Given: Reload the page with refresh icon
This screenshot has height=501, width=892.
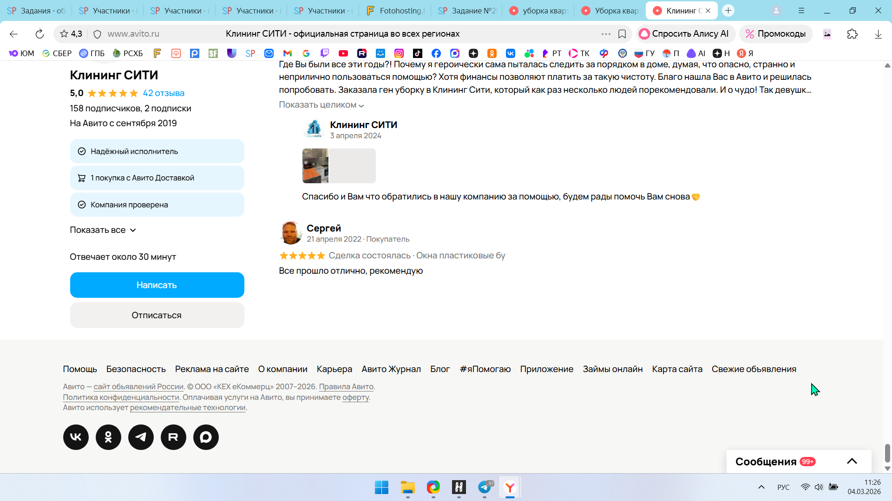Looking at the screenshot, I should tap(39, 34).
